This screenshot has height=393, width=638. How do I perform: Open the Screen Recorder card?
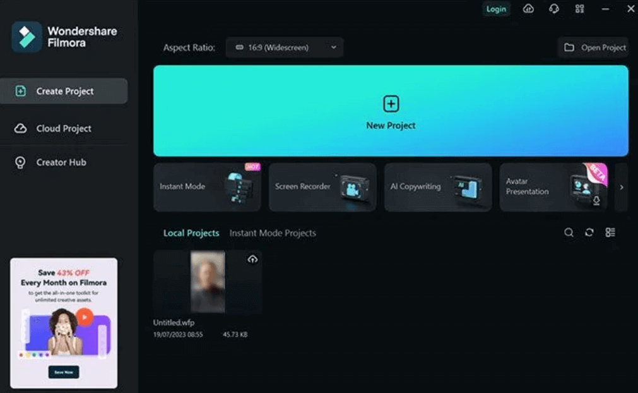(322, 187)
